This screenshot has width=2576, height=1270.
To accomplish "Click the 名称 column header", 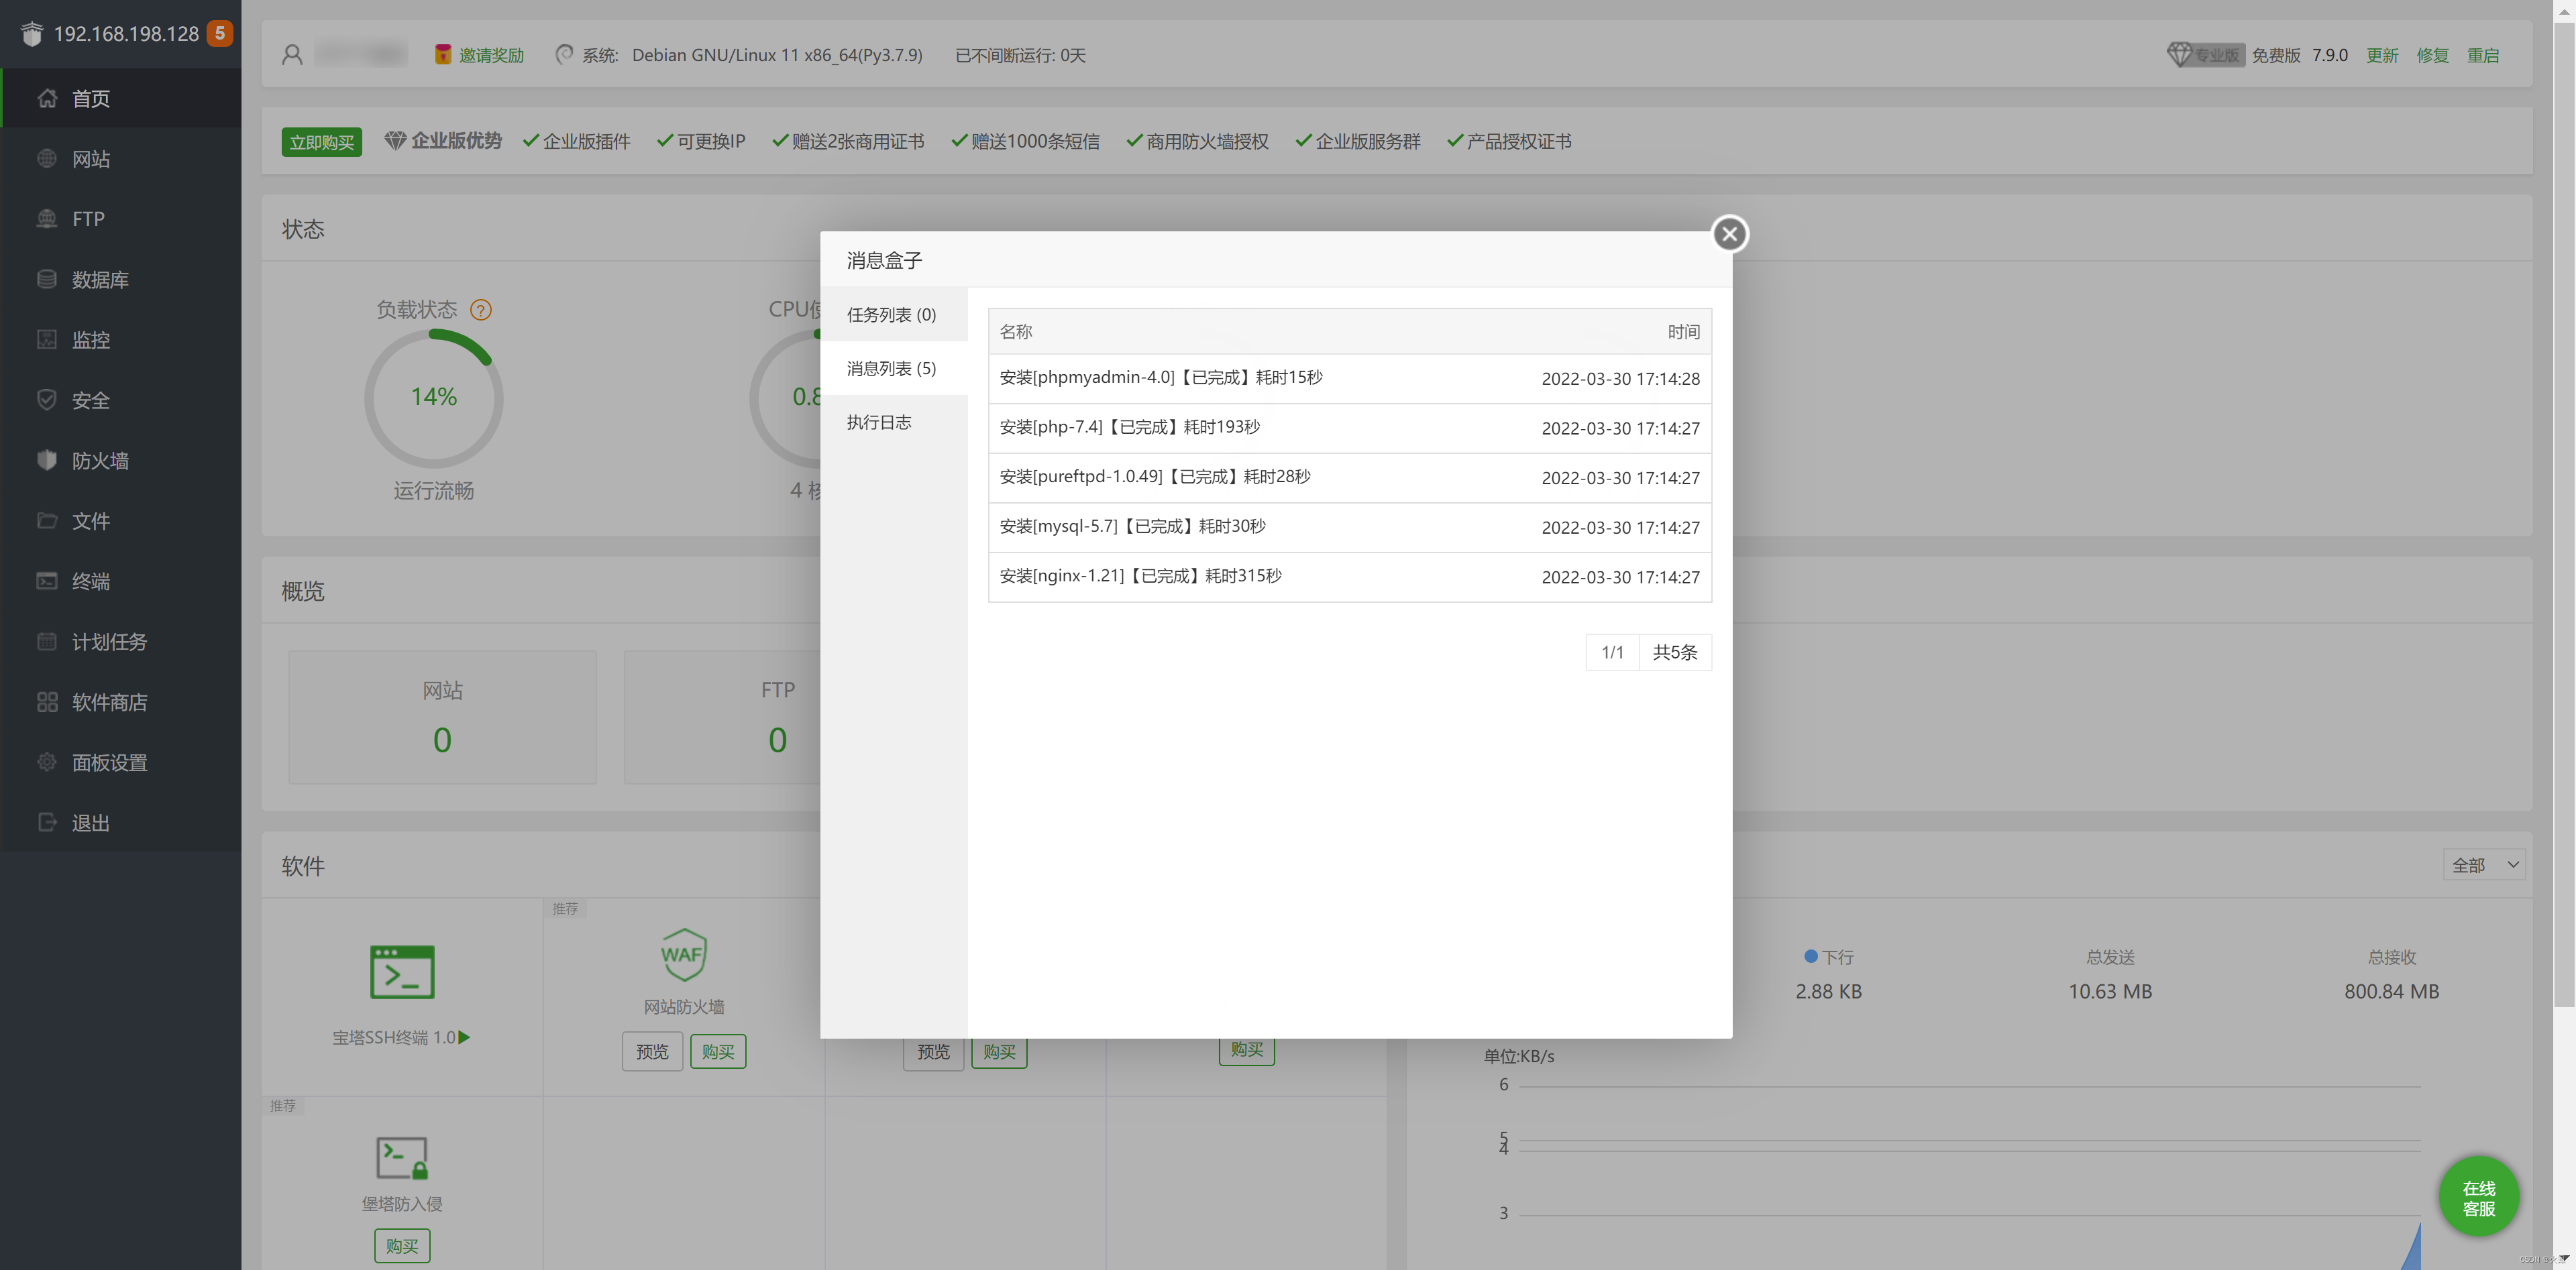I will tap(1016, 331).
